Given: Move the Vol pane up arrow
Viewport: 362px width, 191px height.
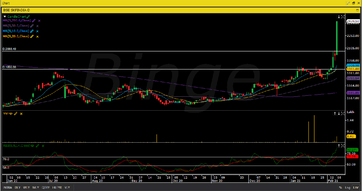Looking at the screenshot, I should pos(335,113).
